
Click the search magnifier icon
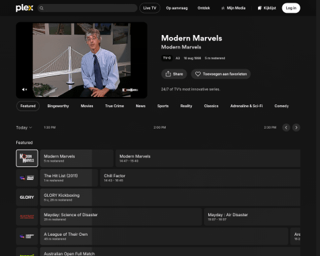(42, 8)
